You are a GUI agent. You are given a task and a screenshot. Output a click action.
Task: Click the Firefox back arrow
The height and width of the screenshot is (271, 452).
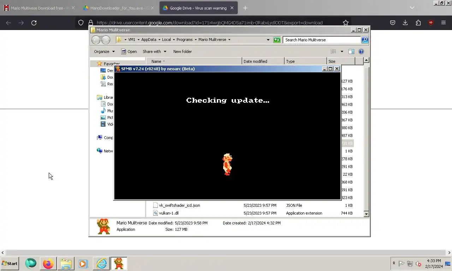[x=8, y=23]
